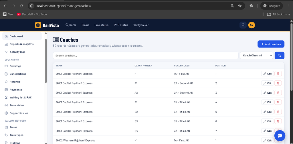
Task: Edit coach B2 row
Action: point(268,112)
